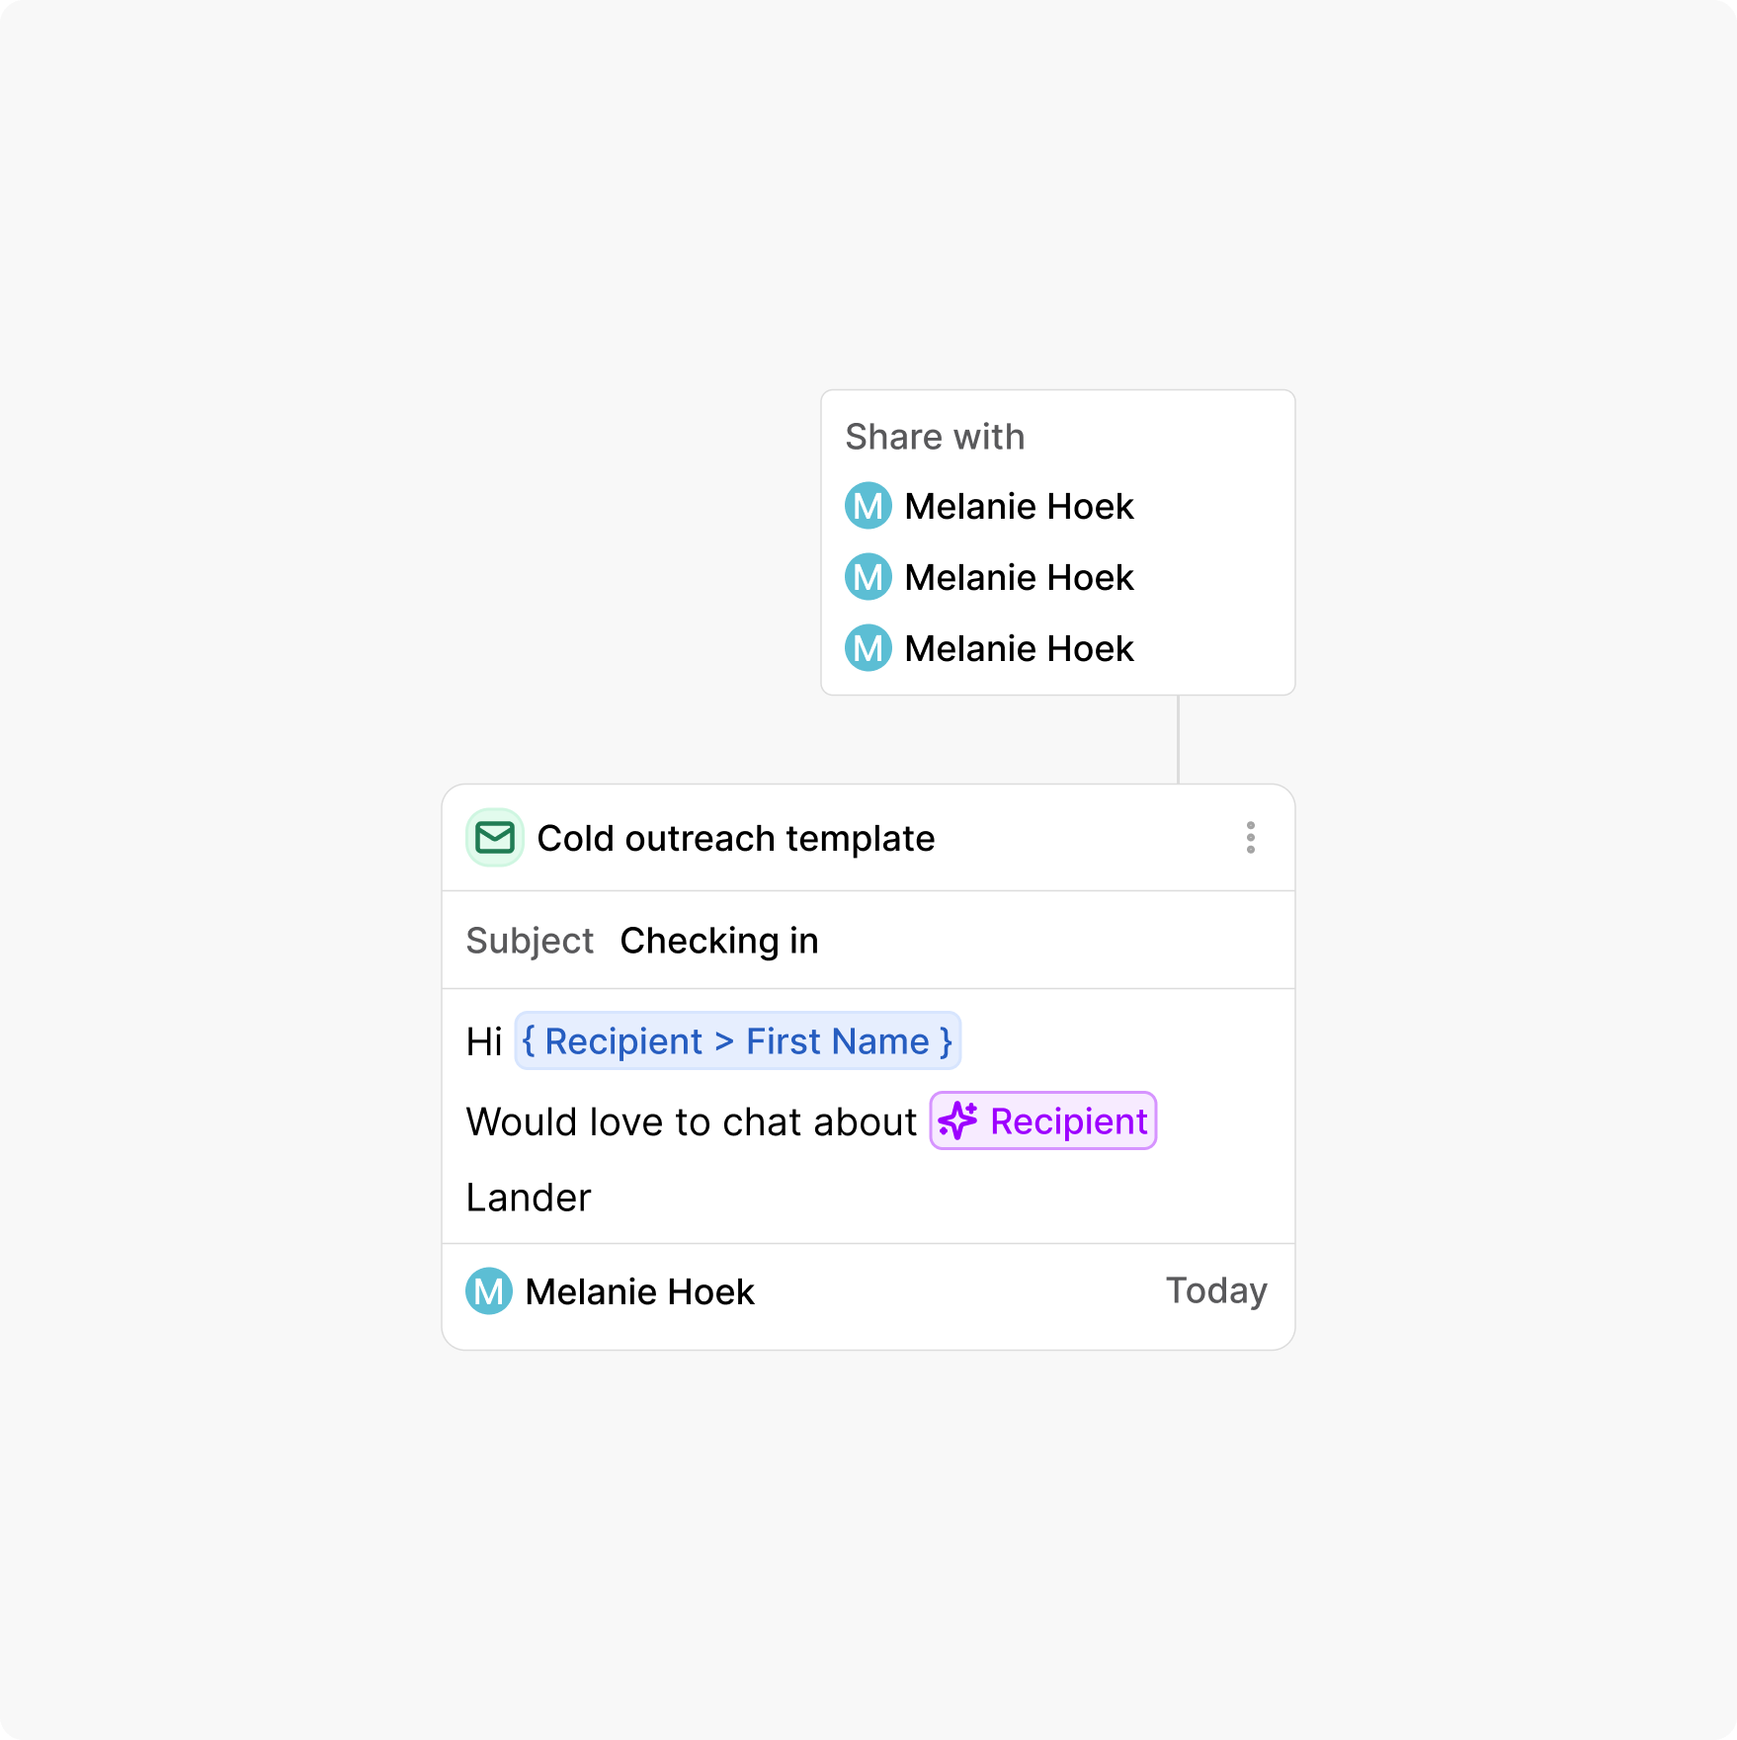
Task: Click the Share with header
Action: click(x=935, y=436)
